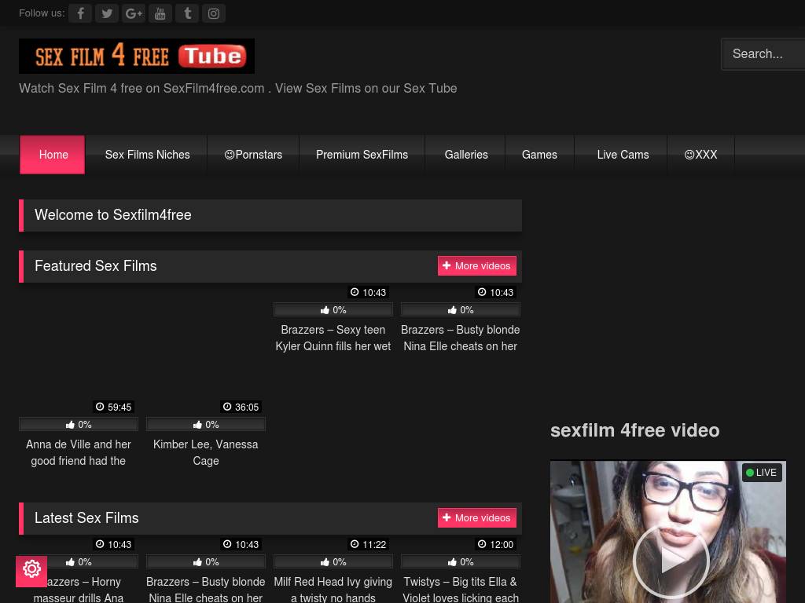Image resolution: width=805 pixels, height=603 pixels.
Task: Open the Instagram follow icon
Action: 214,13
